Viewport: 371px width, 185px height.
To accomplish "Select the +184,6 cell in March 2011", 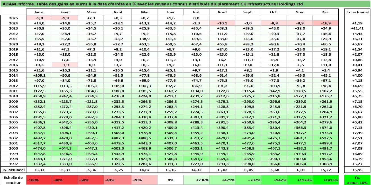I will tap(91, 91).
